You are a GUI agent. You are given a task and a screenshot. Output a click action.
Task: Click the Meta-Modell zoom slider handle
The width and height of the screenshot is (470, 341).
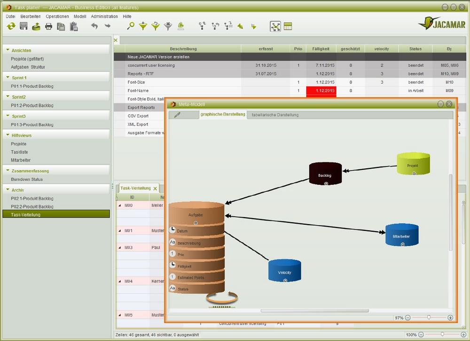[429, 318]
